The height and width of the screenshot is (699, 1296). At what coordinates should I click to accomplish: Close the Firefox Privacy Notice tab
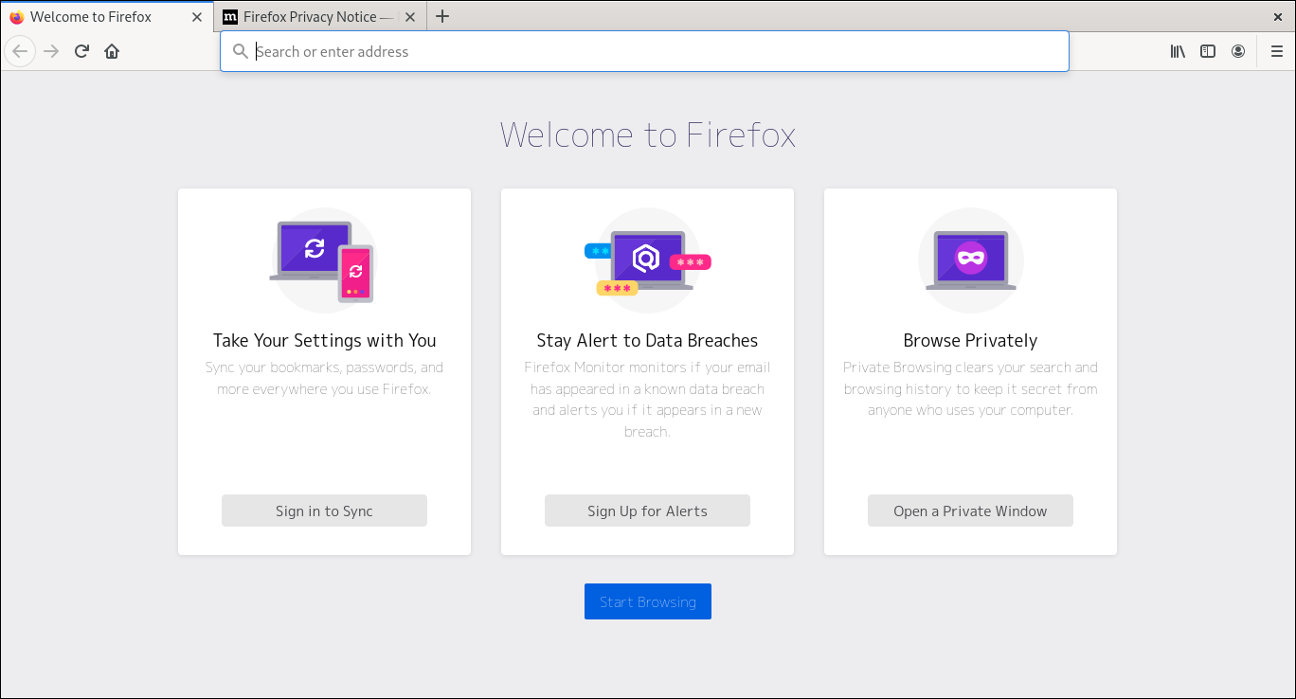410,17
